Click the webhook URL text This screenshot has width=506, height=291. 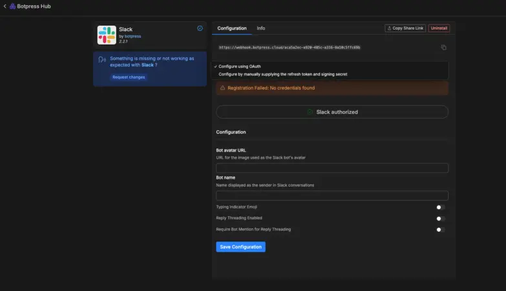click(x=290, y=47)
